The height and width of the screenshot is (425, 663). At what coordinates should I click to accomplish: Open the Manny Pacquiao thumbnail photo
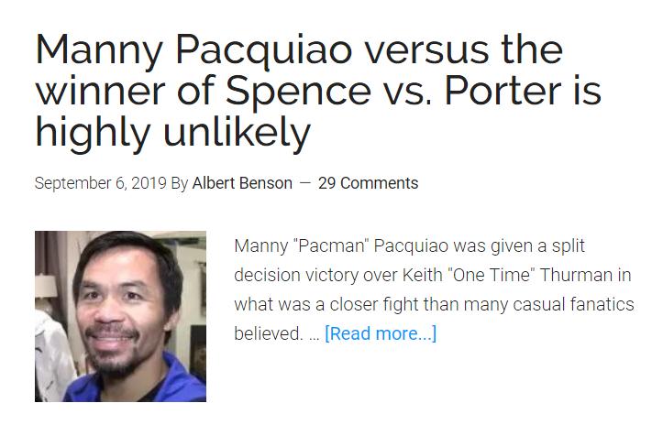coord(120,316)
